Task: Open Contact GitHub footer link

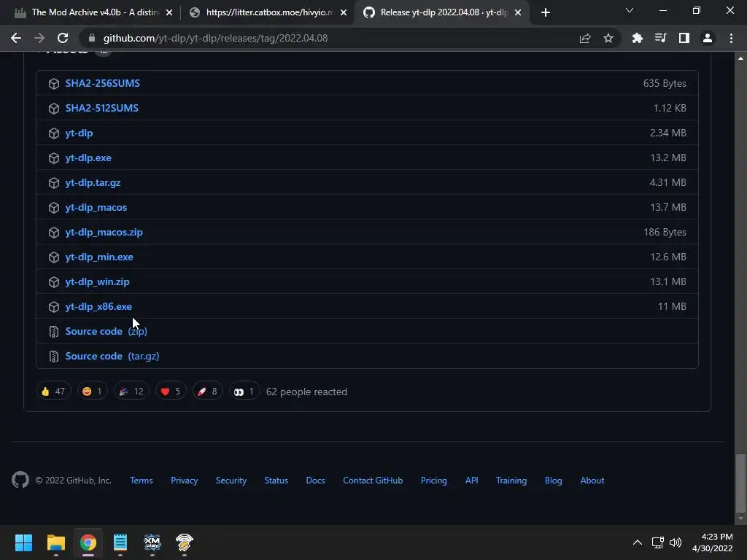Action: coord(373,481)
